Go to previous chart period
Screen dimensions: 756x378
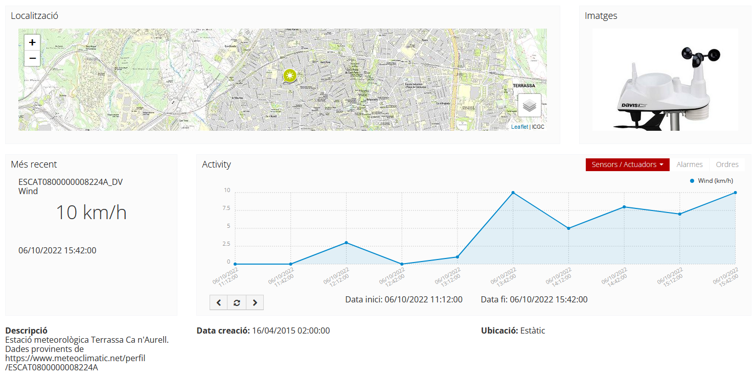pos(219,302)
